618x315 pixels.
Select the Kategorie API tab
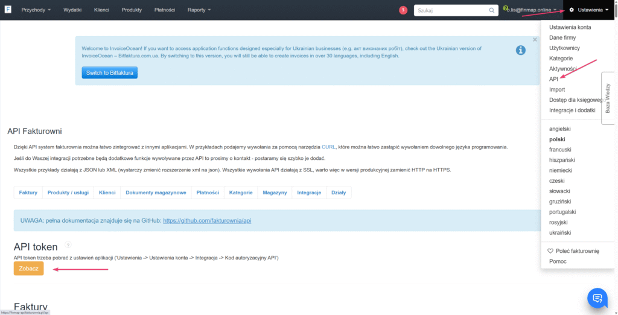click(x=241, y=192)
